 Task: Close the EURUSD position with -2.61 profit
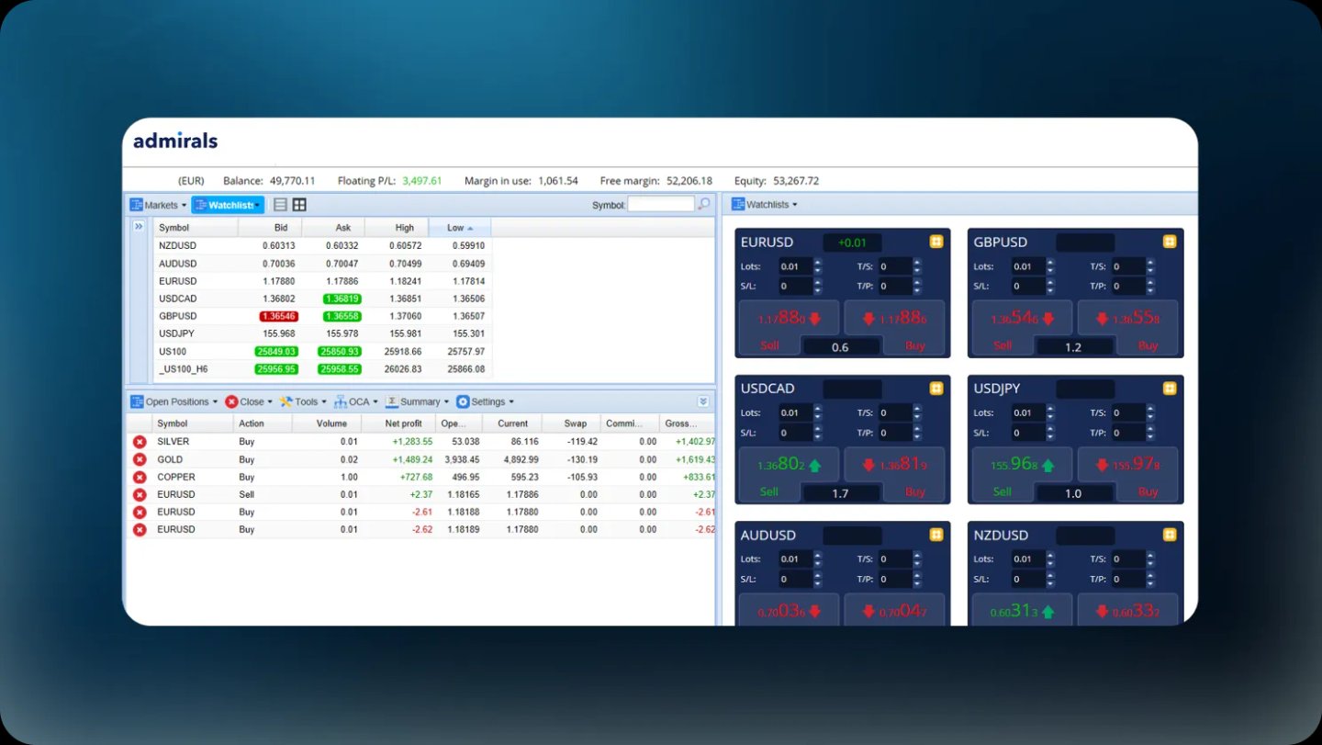pos(140,512)
